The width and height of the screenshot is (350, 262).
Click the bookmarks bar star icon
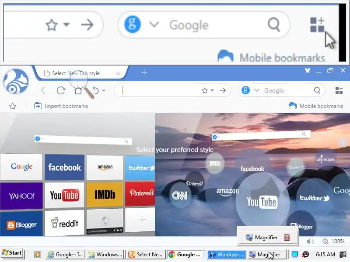[13, 106]
